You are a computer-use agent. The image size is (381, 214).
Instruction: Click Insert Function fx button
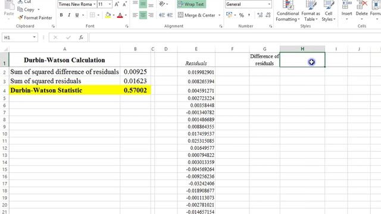pyautogui.click(x=81, y=37)
